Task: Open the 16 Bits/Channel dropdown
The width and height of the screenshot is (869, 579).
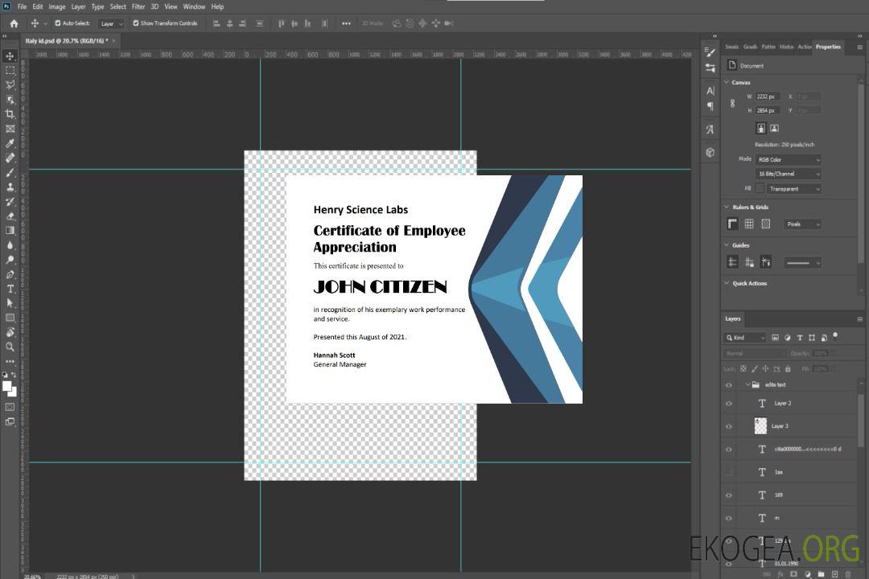Action: pos(789,174)
